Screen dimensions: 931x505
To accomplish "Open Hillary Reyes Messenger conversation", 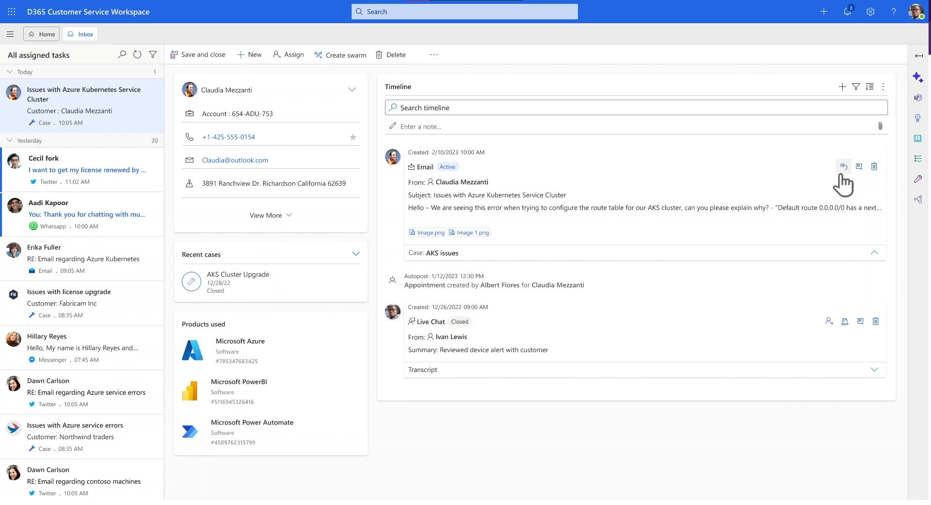I will click(x=82, y=348).
